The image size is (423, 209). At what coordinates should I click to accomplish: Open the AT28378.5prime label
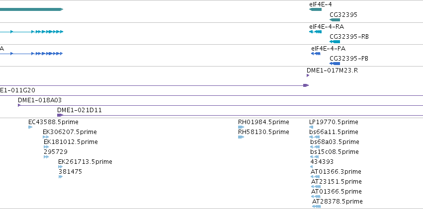pyautogui.click(x=338, y=202)
